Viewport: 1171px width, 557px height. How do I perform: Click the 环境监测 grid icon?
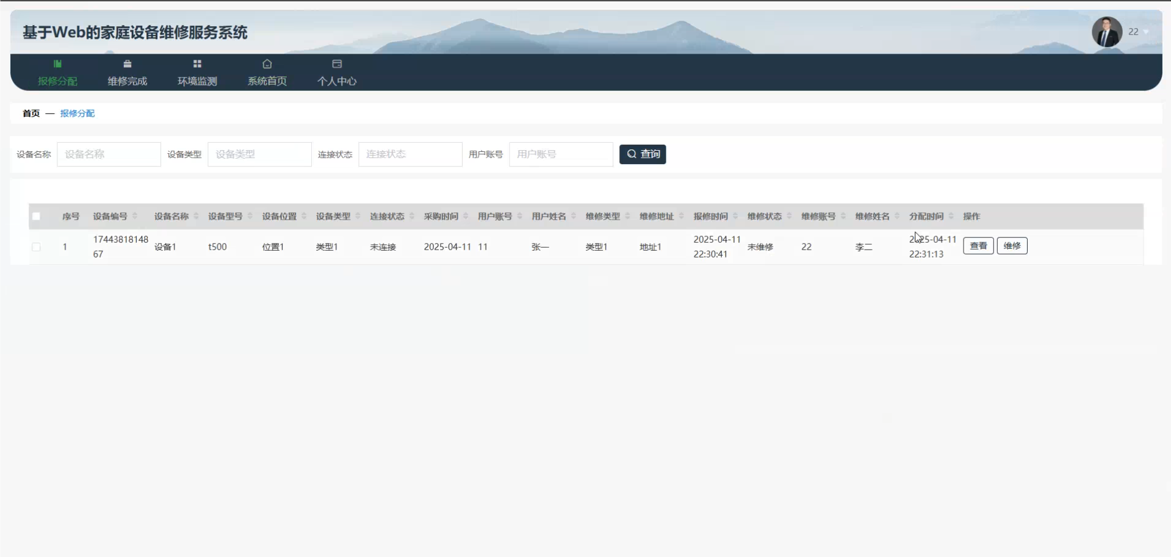click(197, 63)
